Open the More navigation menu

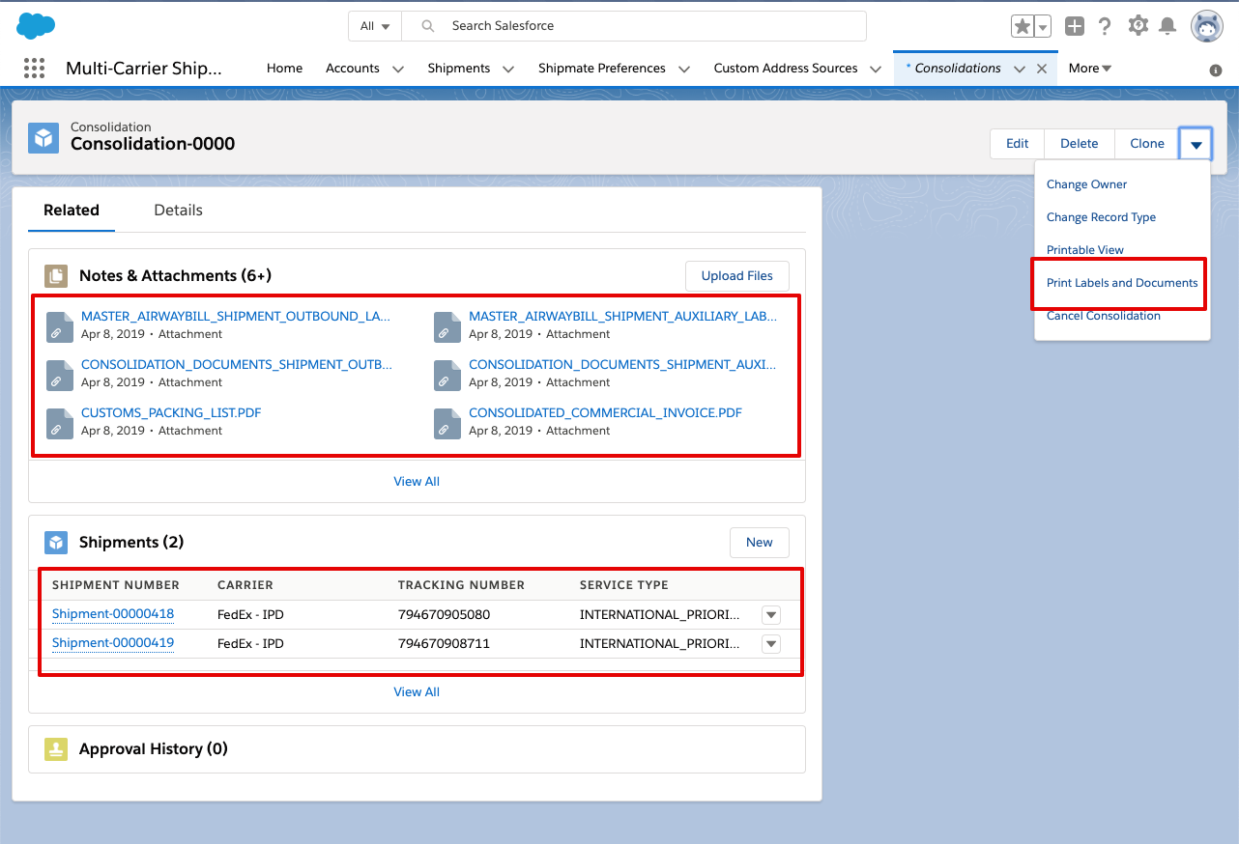click(1090, 69)
